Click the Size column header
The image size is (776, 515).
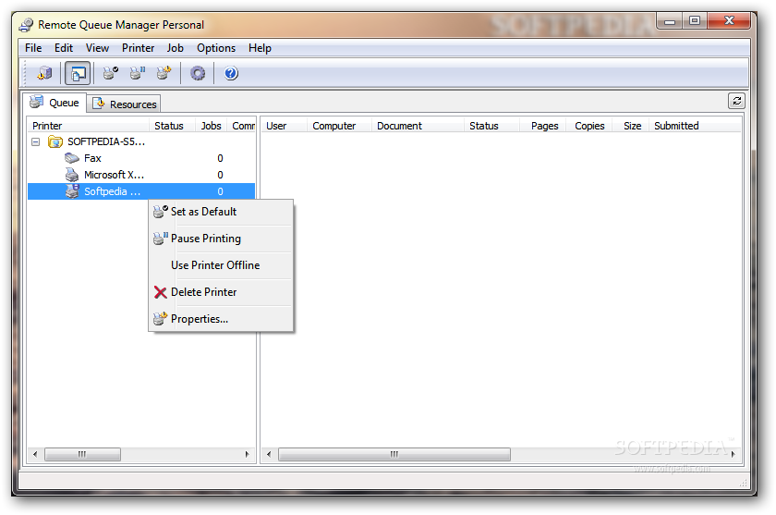[631, 126]
